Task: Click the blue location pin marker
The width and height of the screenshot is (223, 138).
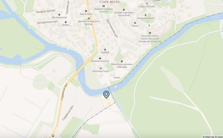Action: point(106,95)
